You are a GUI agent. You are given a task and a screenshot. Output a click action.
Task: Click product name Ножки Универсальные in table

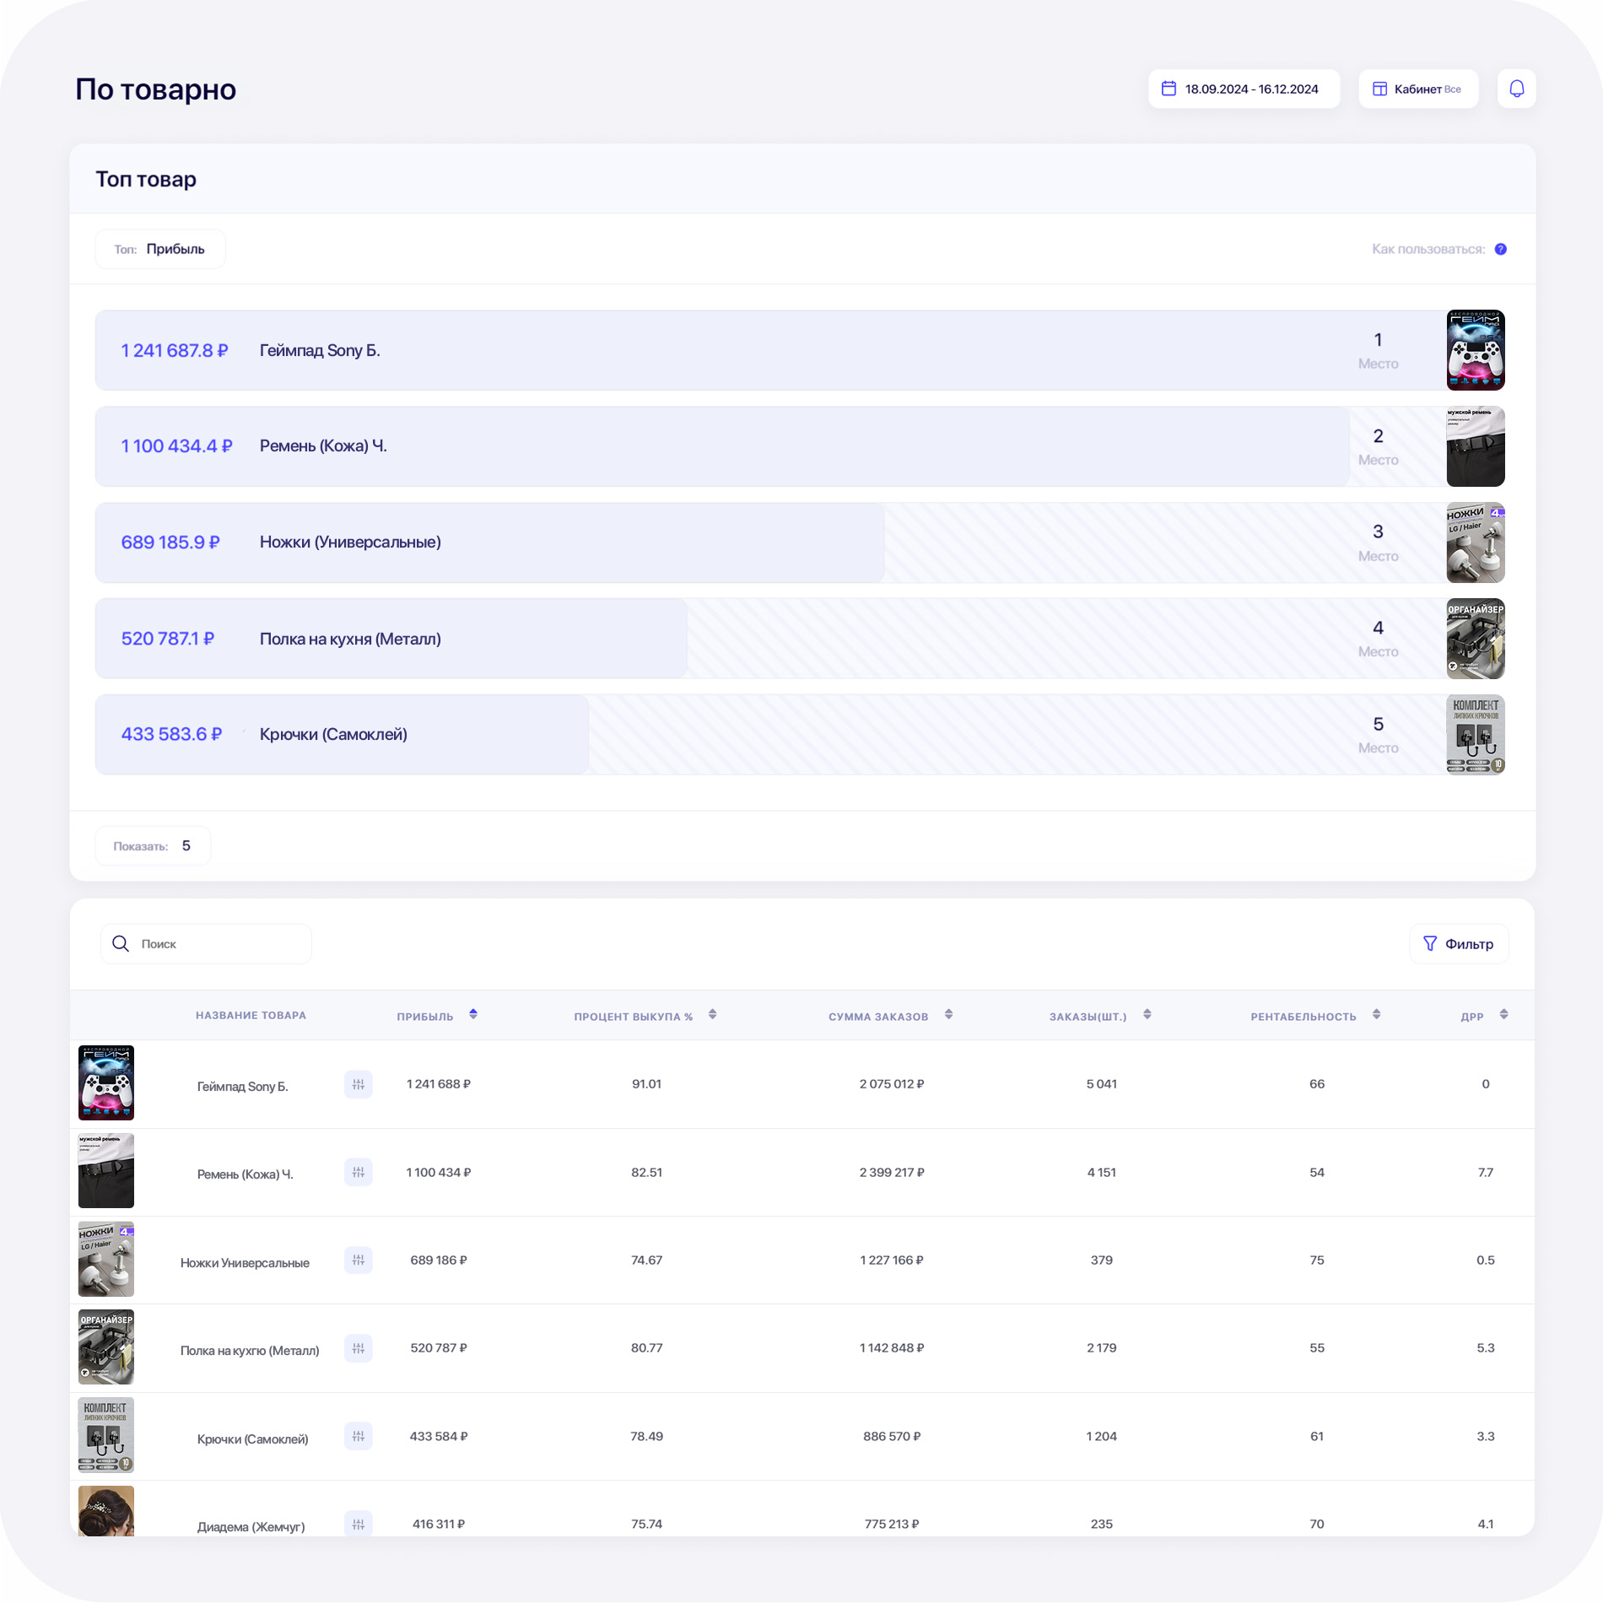pyautogui.click(x=245, y=1263)
